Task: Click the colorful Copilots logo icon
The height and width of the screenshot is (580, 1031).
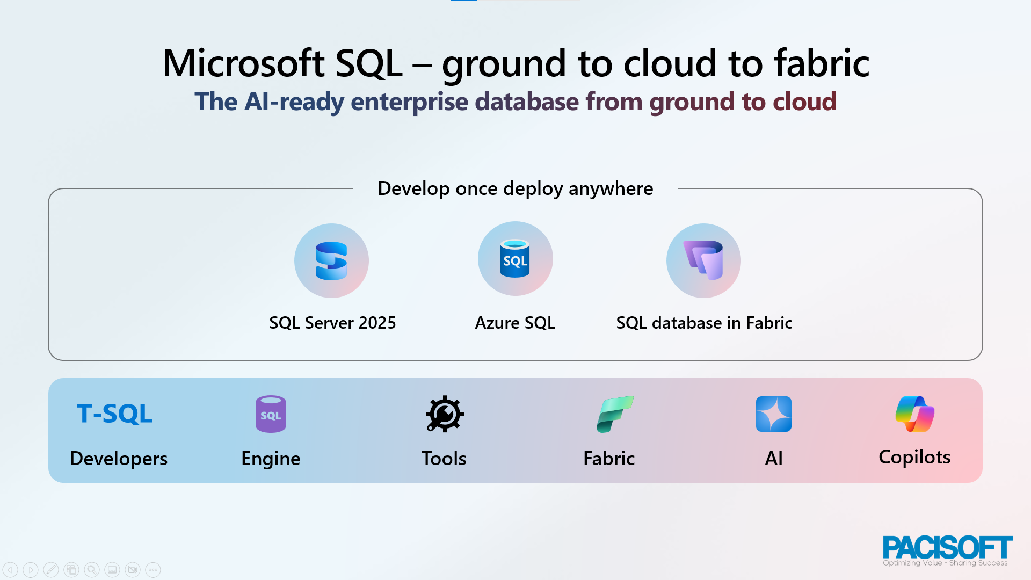Action: pyautogui.click(x=915, y=414)
